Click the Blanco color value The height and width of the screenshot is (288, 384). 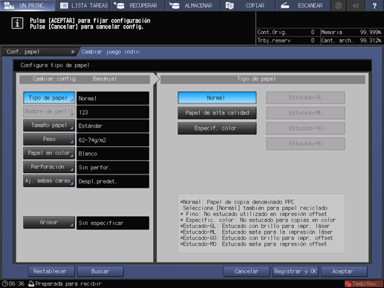pyautogui.click(x=113, y=154)
